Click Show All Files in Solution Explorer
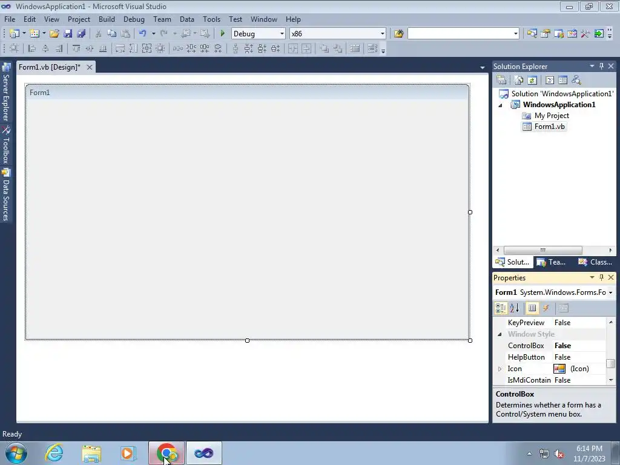Viewport: 620px width, 465px height. (519, 80)
